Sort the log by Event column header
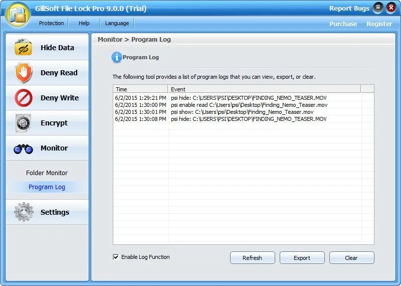The height and width of the screenshot is (286, 401). [265, 89]
